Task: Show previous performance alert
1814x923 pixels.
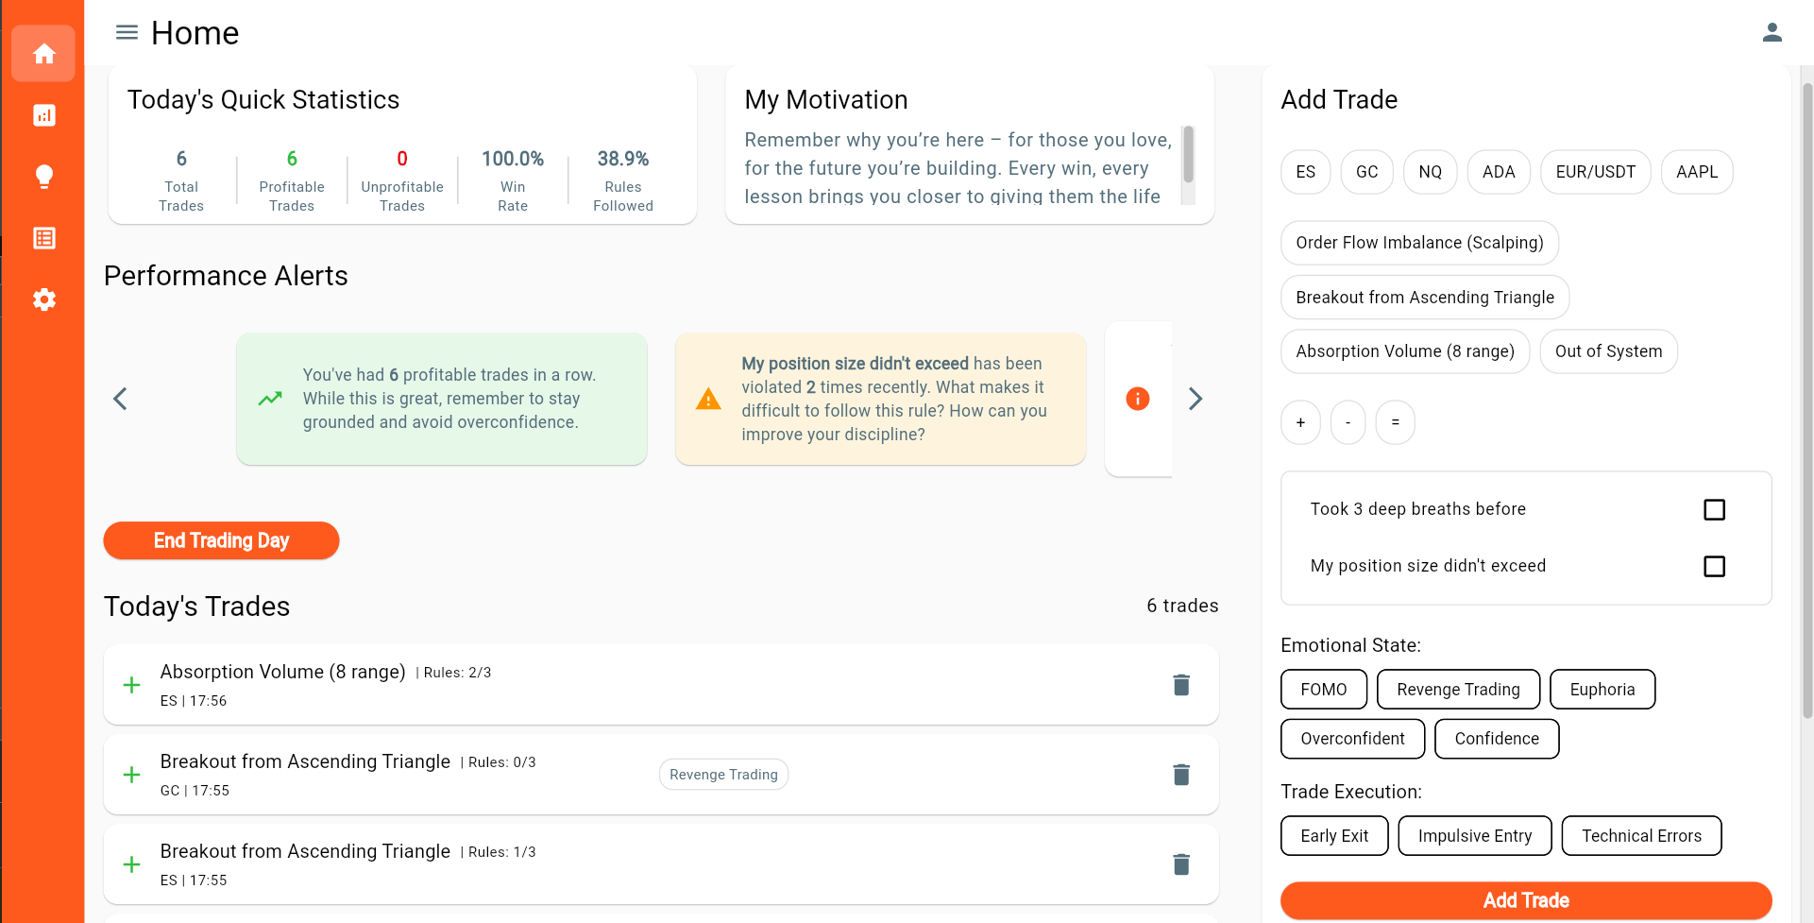Action: click(x=120, y=399)
